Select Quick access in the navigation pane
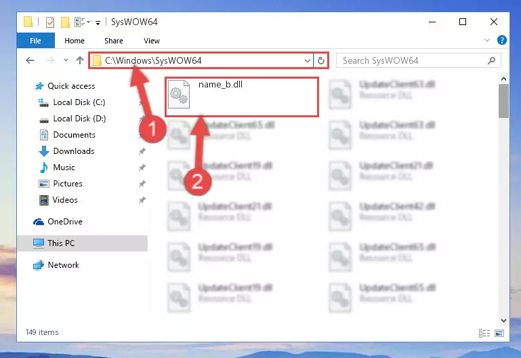 coord(71,86)
